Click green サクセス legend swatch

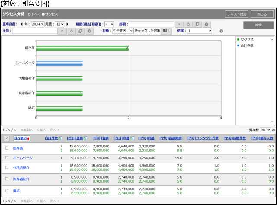pyautogui.click(x=238, y=39)
